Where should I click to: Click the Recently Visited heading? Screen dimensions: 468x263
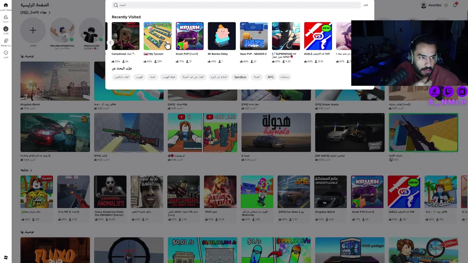point(126,17)
